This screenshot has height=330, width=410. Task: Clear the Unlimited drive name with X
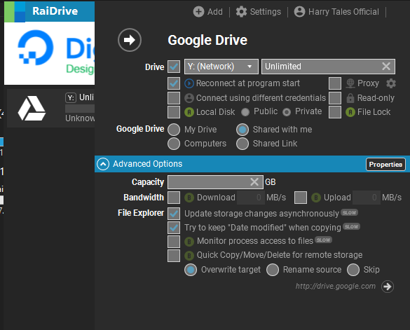[386, 66]
